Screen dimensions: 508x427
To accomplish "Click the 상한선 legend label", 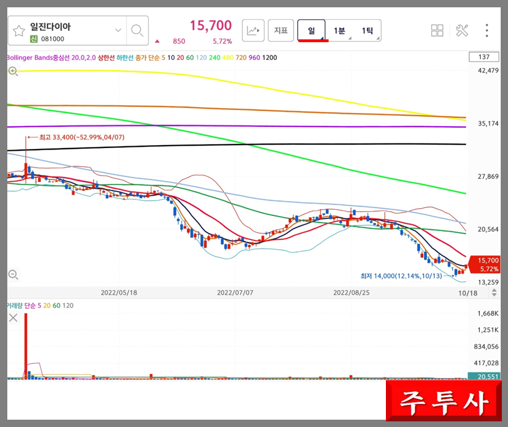I will pyautogui.click(x=106, y=58).
